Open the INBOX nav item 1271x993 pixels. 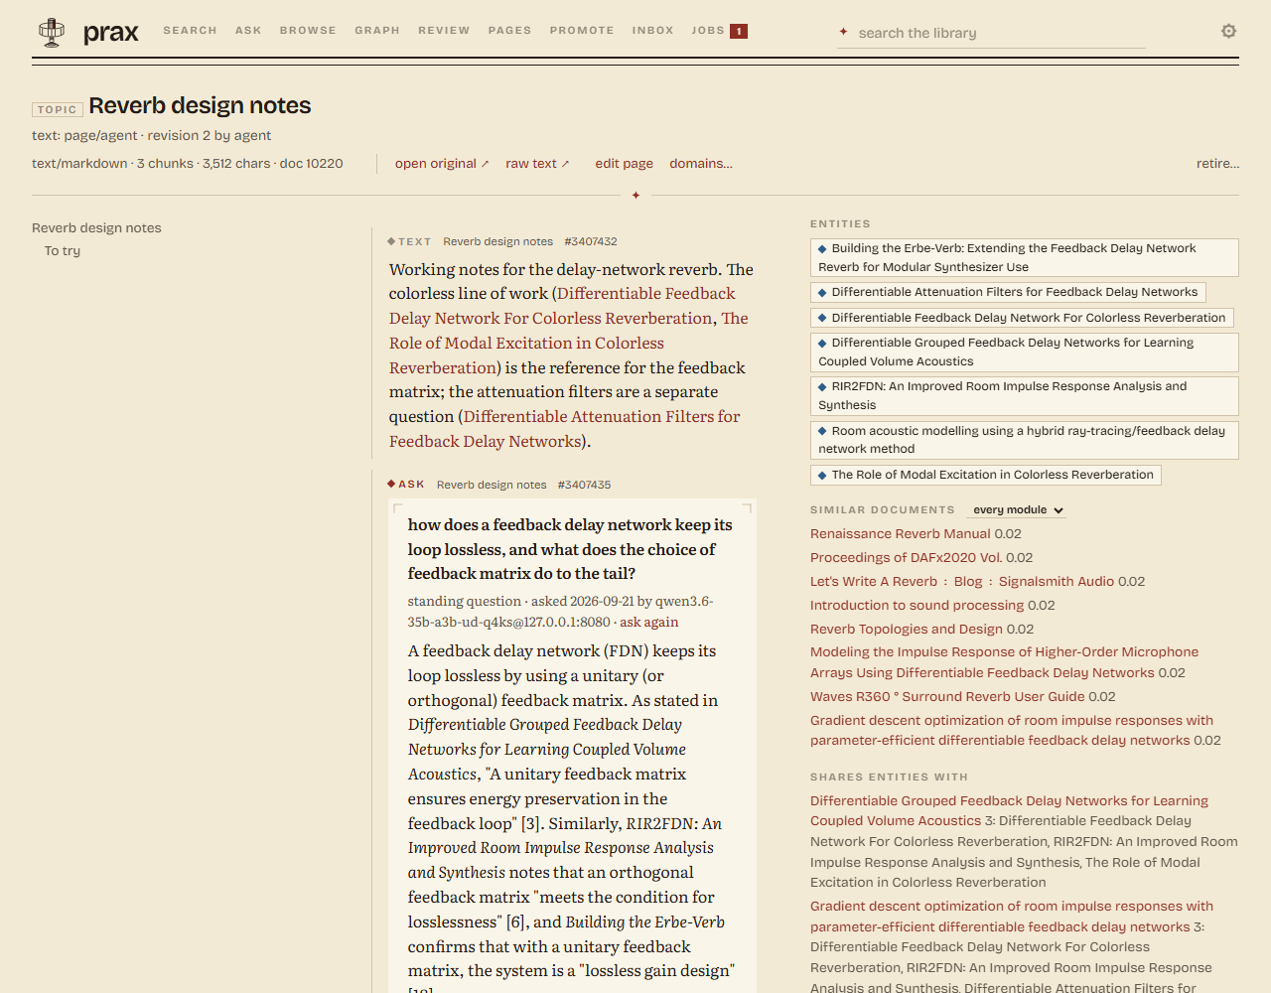point(652,31)
